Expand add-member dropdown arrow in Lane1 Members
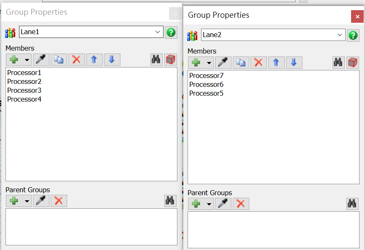 pos(27,60)
